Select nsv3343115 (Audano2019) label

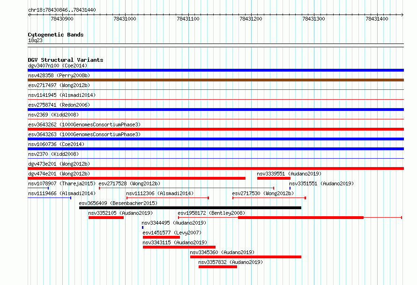(x=175, y=242)
